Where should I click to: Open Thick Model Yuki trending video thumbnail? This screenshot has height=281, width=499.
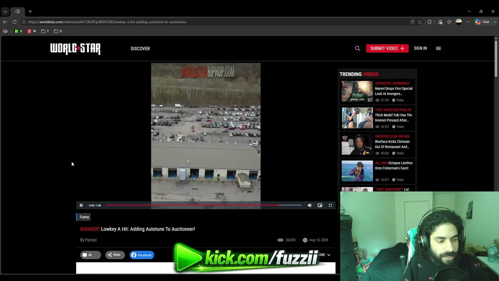point(357,118)
